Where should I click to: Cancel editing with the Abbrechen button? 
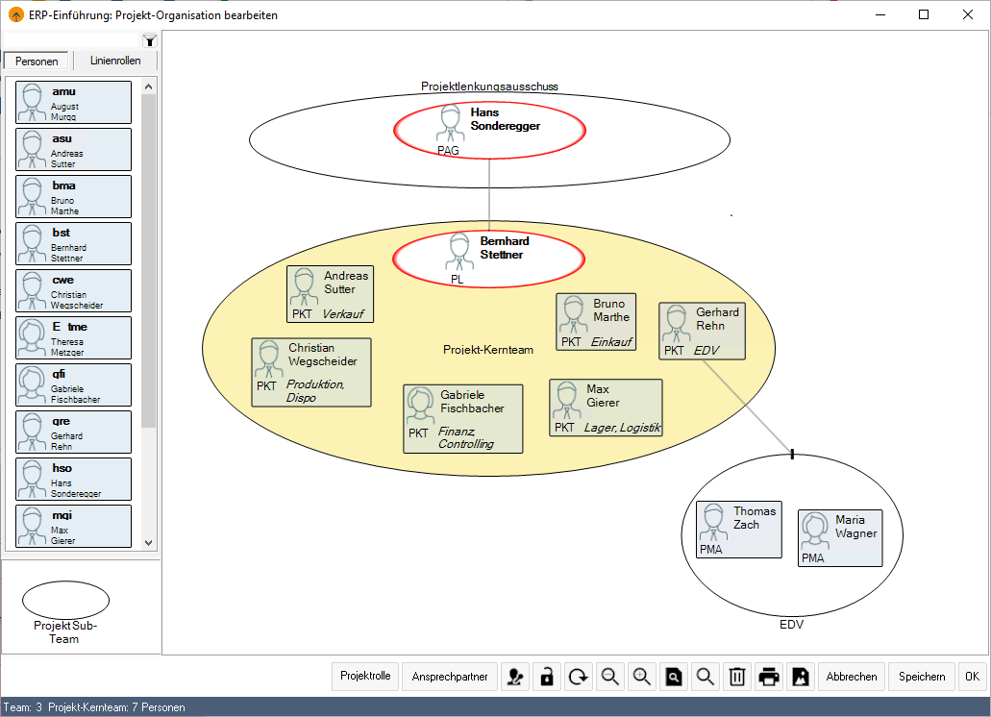[851, 676]
